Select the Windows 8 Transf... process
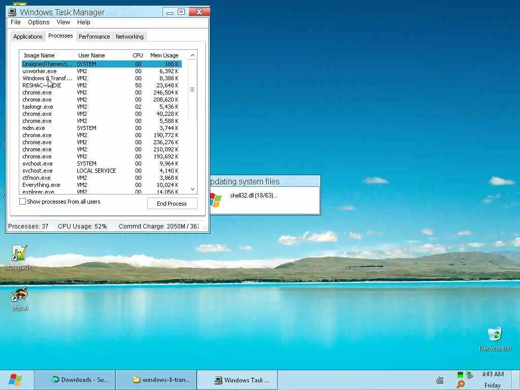The image size is (520, 390). point(102,78)
